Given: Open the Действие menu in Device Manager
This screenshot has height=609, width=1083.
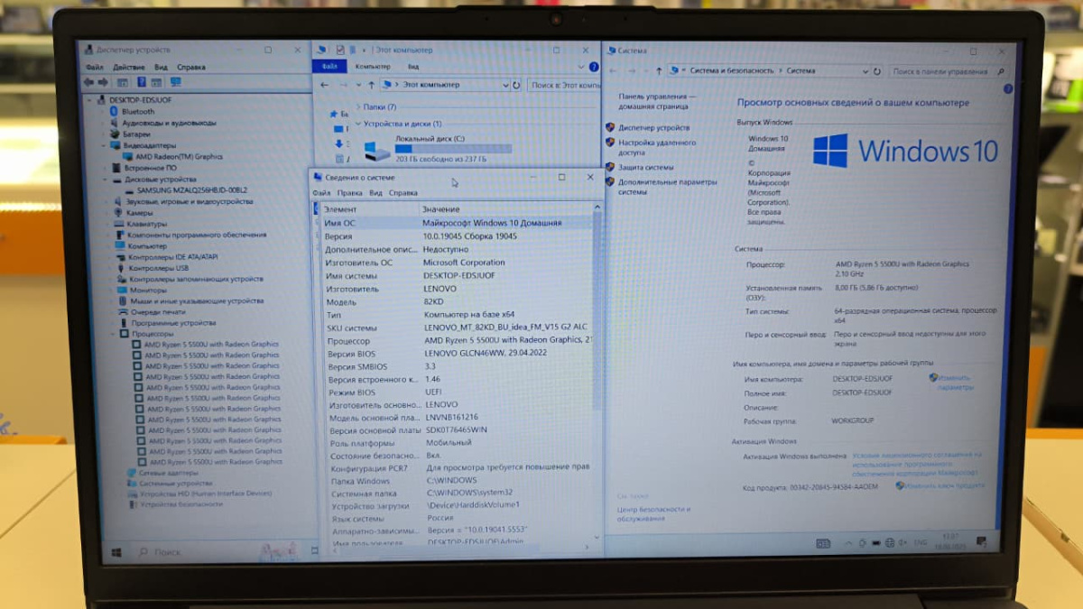Looking at the screenshot, I should click(129, 67).
